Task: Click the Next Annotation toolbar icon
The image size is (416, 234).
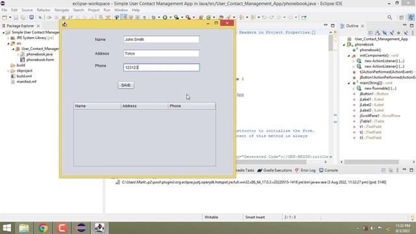Action: coord(241,18)
